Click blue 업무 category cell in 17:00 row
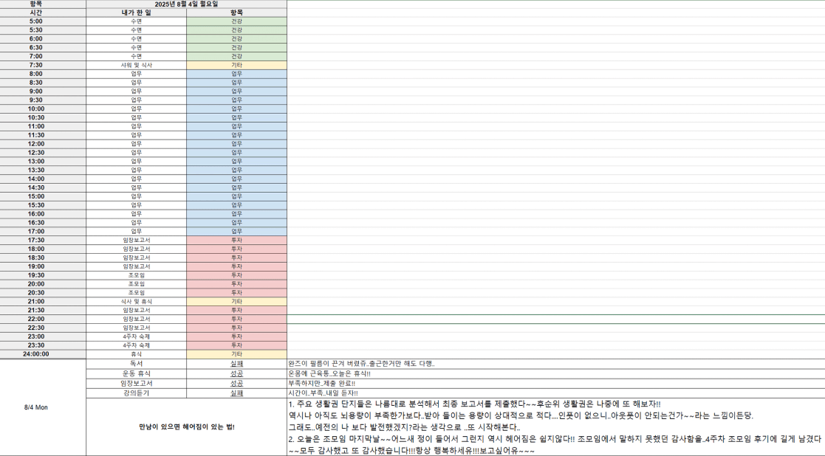 click(237, 231)
